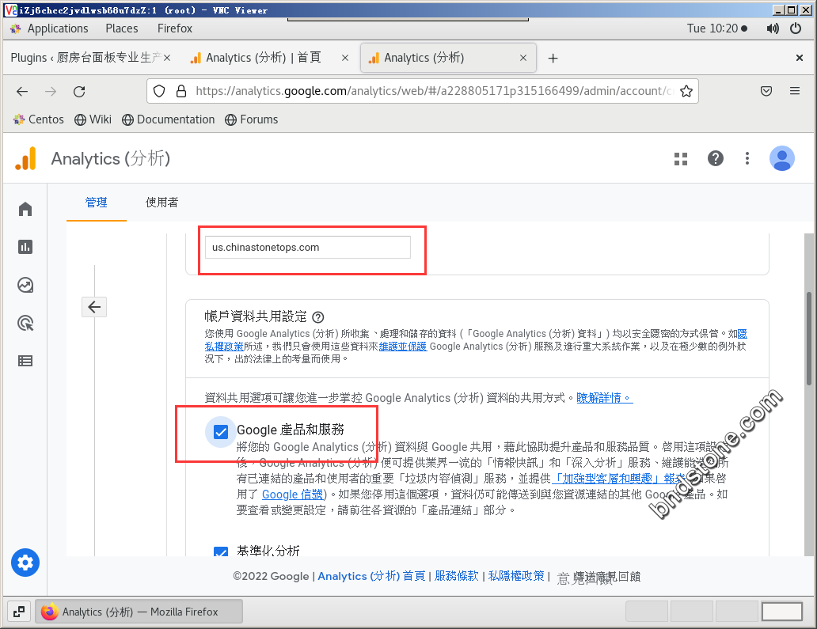Open the Advertising sidebar icon
Screen dimensions: 817x629
click(x=25, y=323)
